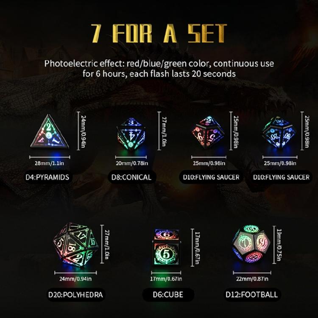Click the D6:CUBE label
This screenshot has width=318, height=318.
pos(168,295)
